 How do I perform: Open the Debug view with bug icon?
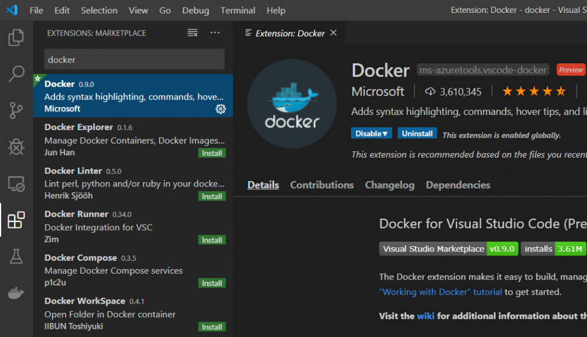pyautogui.click(x=16, y=147)
